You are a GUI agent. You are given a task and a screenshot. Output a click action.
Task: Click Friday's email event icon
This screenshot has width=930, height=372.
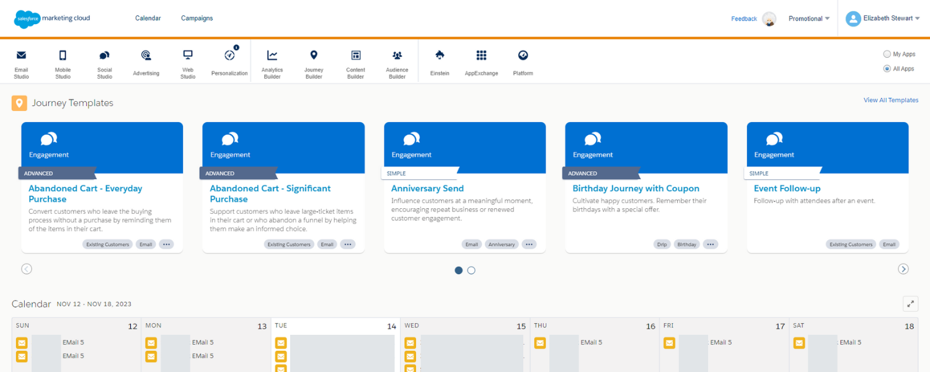point(670,343)
